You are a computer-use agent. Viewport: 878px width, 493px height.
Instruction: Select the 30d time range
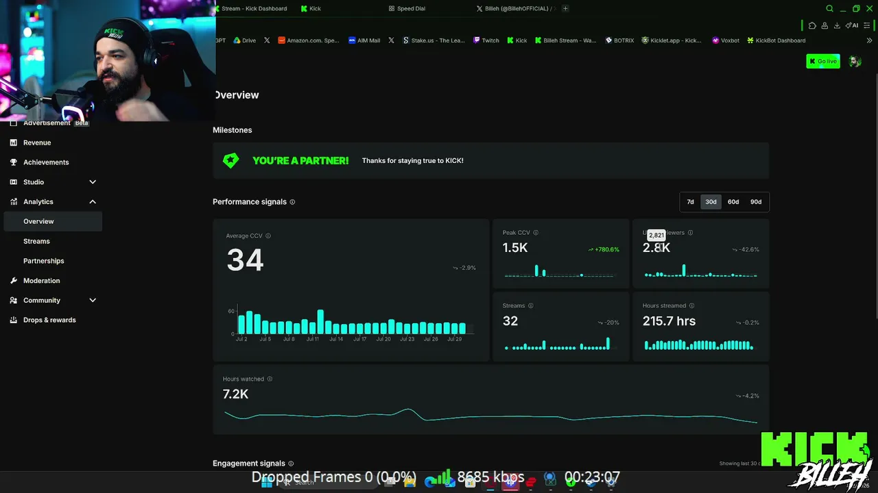click(x=711, y=202)
